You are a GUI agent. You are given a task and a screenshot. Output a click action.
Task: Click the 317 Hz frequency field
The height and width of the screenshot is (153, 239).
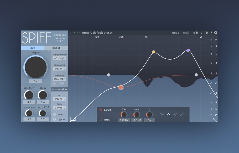click(124, 120)
